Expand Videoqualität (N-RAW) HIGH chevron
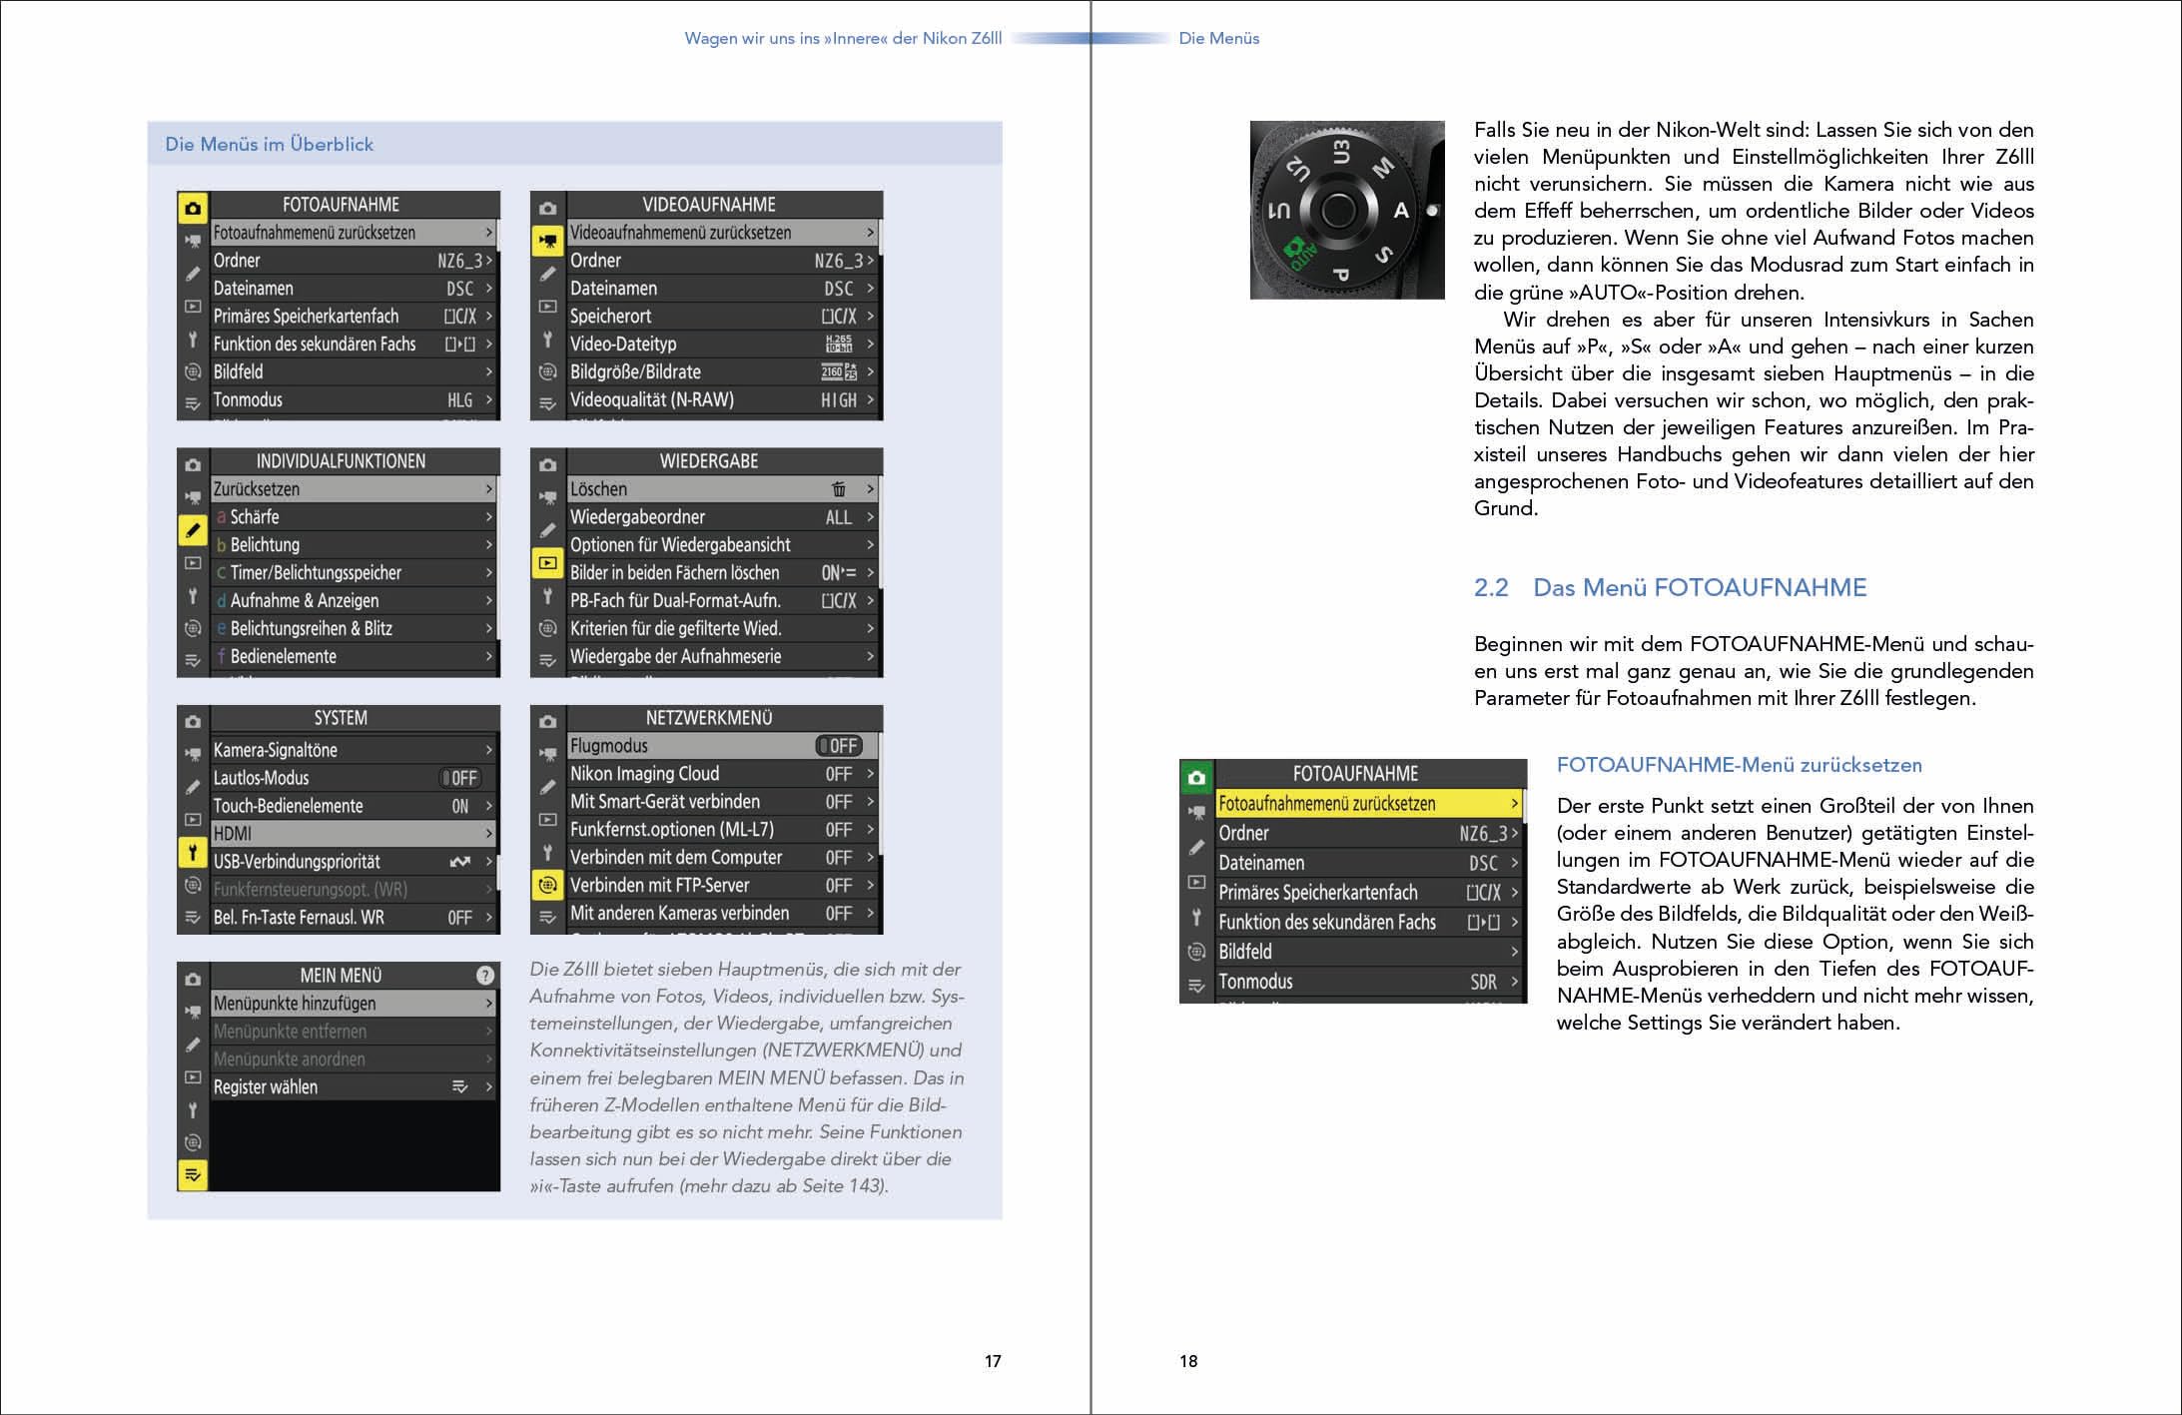This screenshot has height=1415, width=2182. 871,400
